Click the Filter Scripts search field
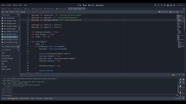 coord(10,15)
